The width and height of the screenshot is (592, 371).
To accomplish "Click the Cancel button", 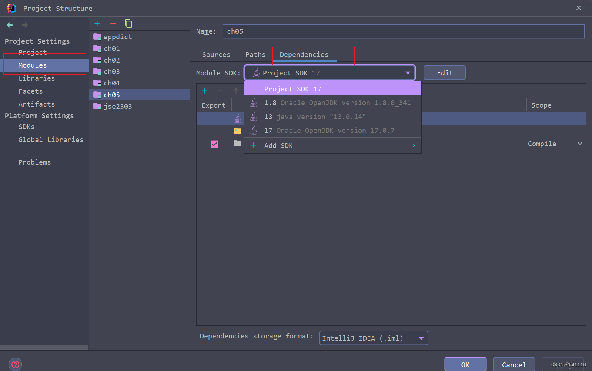I will pos(514,365).
